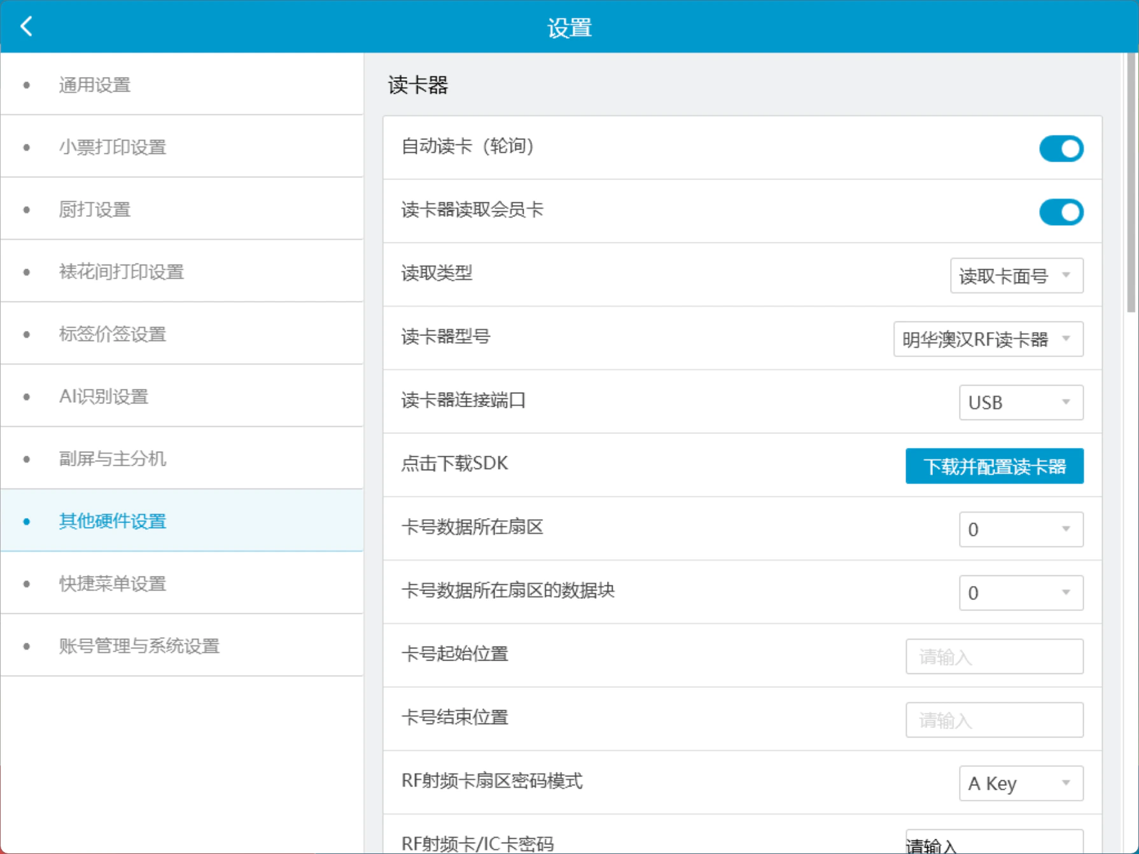Image resolution: width=1139 pixels, height=854 pixels.
Task: Toggle 自动读卡（轮询）switch
Action: pos(1061,148)
